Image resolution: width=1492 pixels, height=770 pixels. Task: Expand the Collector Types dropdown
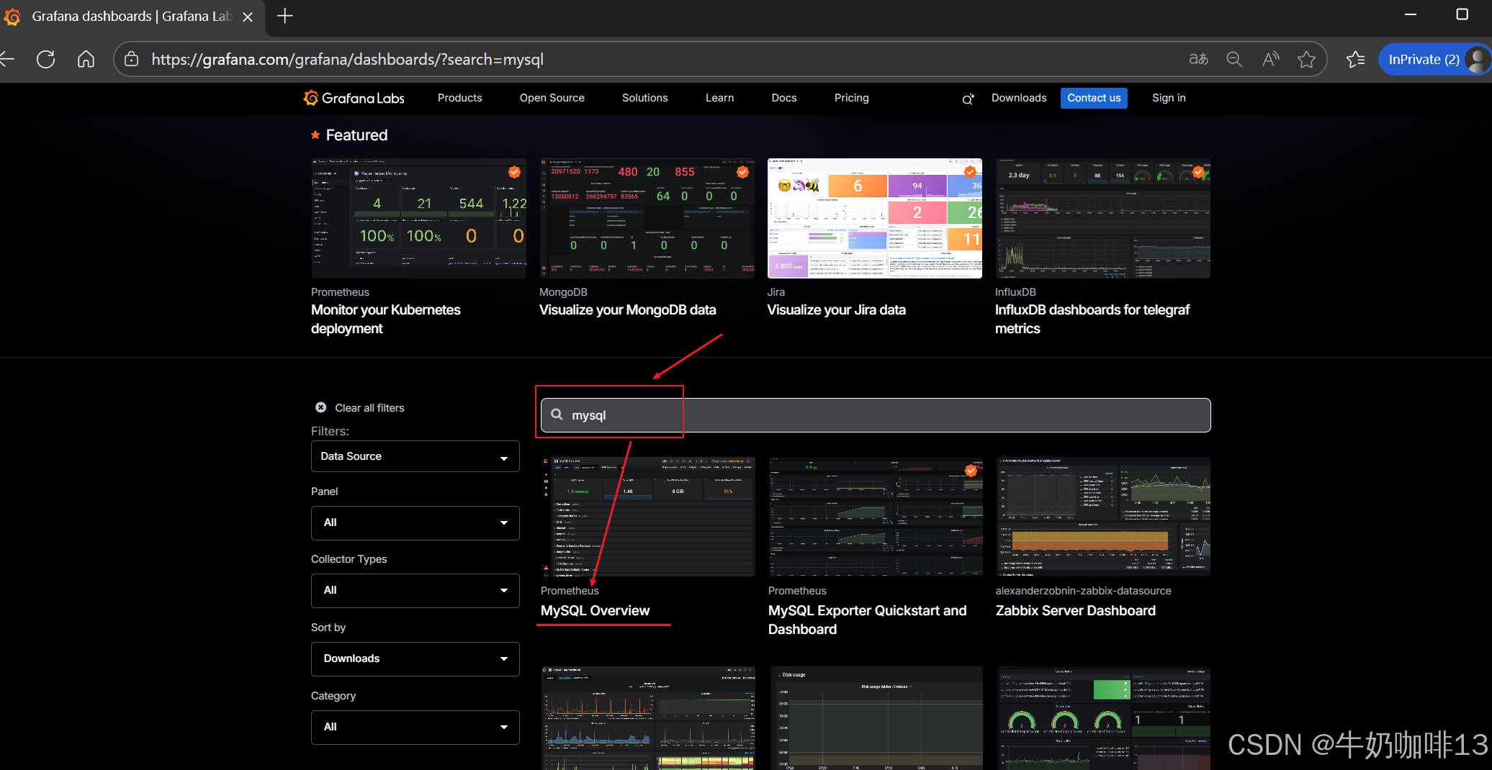point(415,590)
